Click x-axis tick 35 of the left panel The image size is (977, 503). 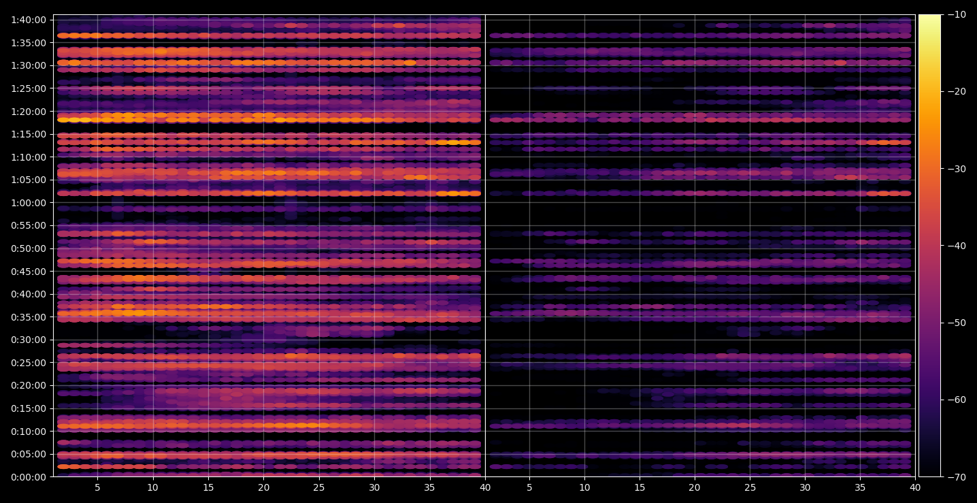pos(429,488)
